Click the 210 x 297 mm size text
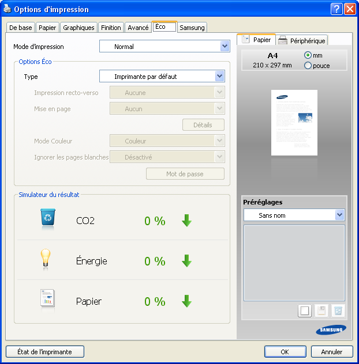This screenshot has width=359, height=364. coord(272,65)
